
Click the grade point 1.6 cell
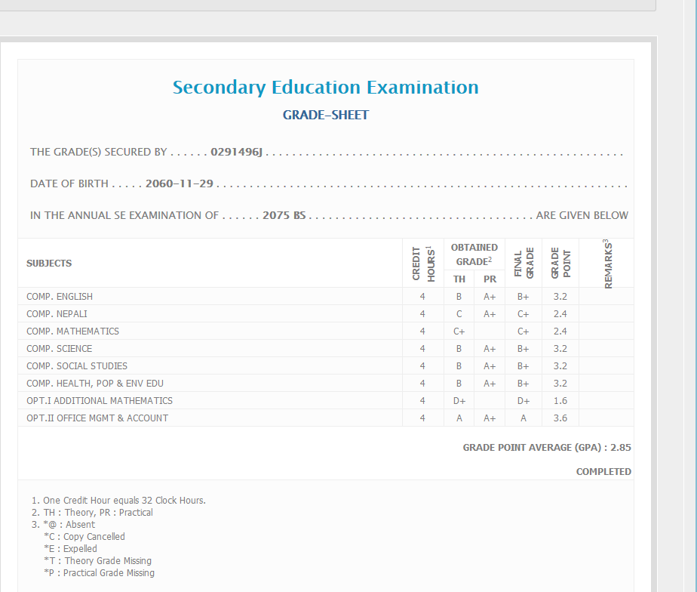click(x=560, y=401)
